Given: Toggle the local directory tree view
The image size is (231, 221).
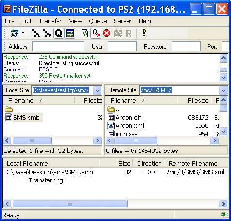Looking at the screenshot, I should tap(36, 33).
